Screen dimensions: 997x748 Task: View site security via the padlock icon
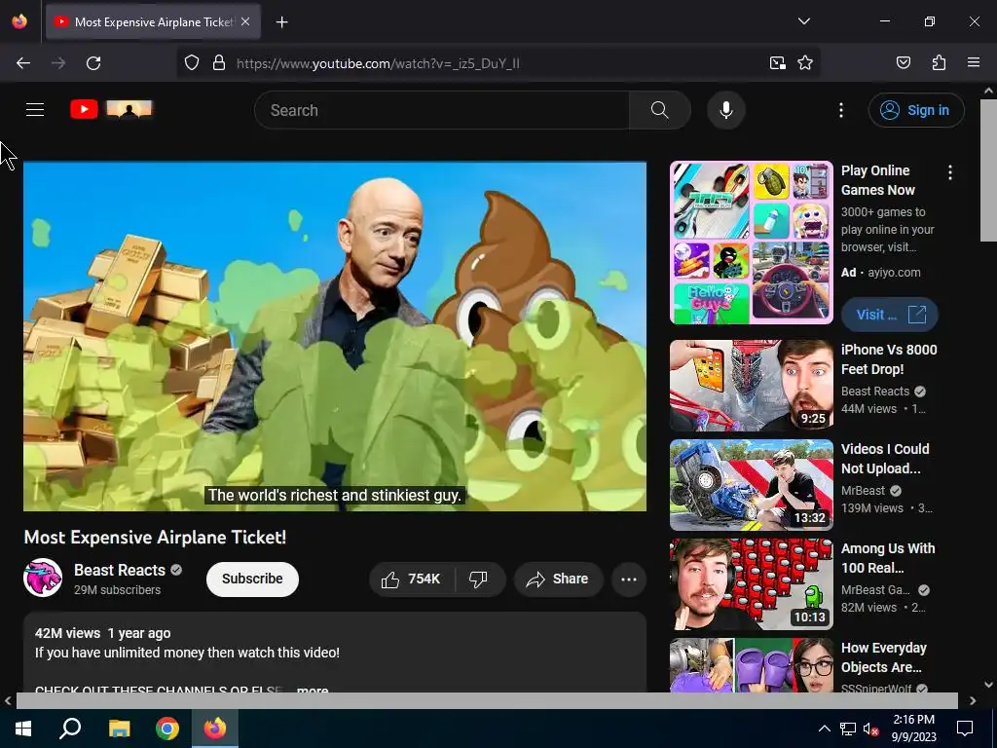[219, 63]
